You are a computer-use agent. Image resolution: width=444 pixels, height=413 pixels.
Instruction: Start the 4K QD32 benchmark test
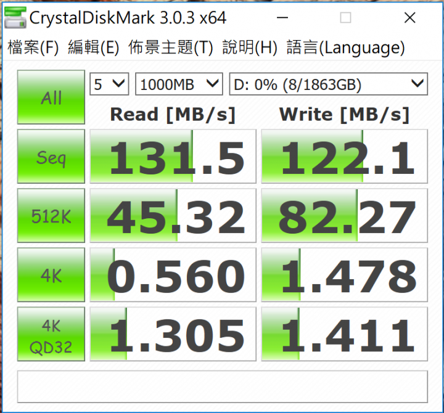point(51,334)
